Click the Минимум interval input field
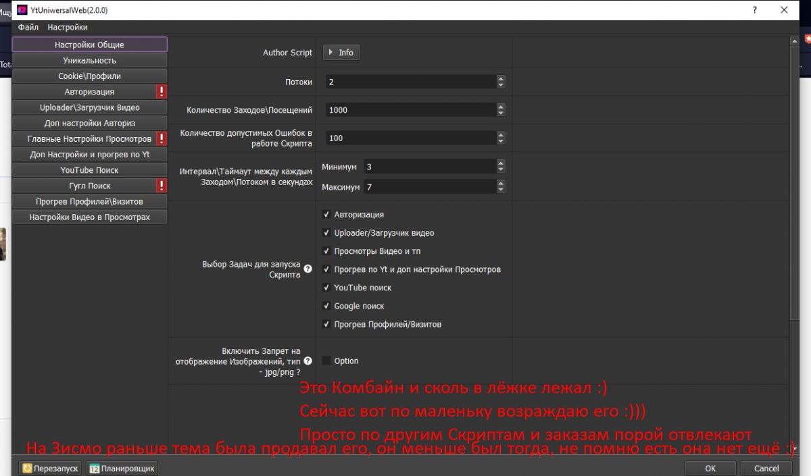Viewport: 811px width, 476px height. [x=429, y=167]
